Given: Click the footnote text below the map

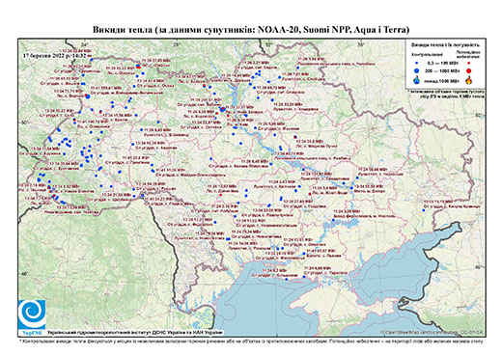Looking at the screenshot, I should pos(251,341).
